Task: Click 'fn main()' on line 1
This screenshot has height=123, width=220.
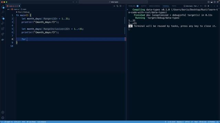Action: [22, 15]
